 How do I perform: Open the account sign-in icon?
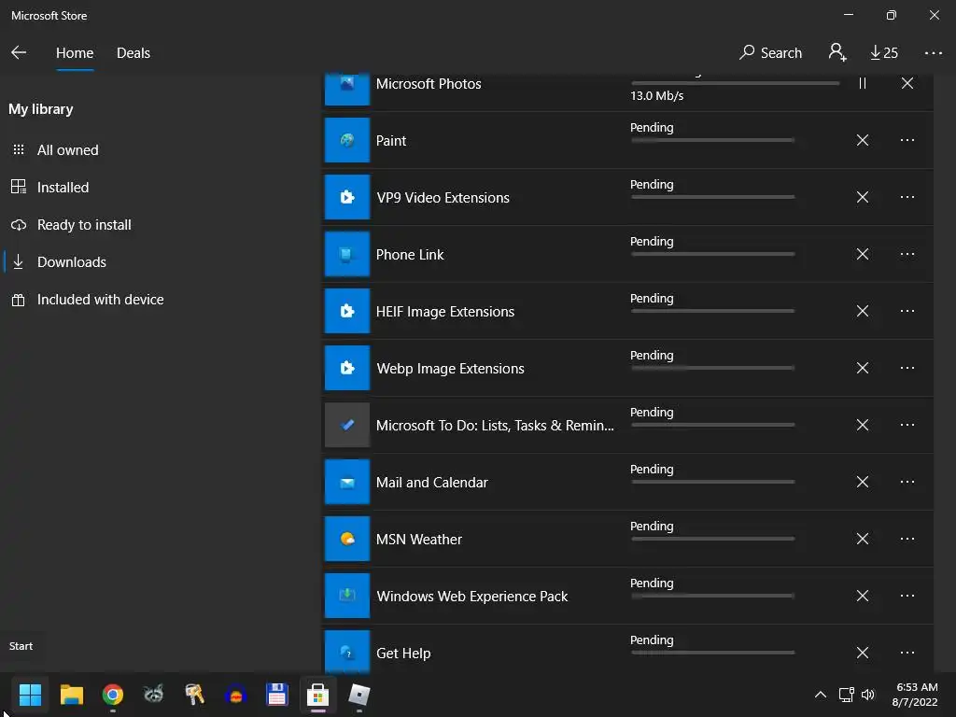coord(837,52)
